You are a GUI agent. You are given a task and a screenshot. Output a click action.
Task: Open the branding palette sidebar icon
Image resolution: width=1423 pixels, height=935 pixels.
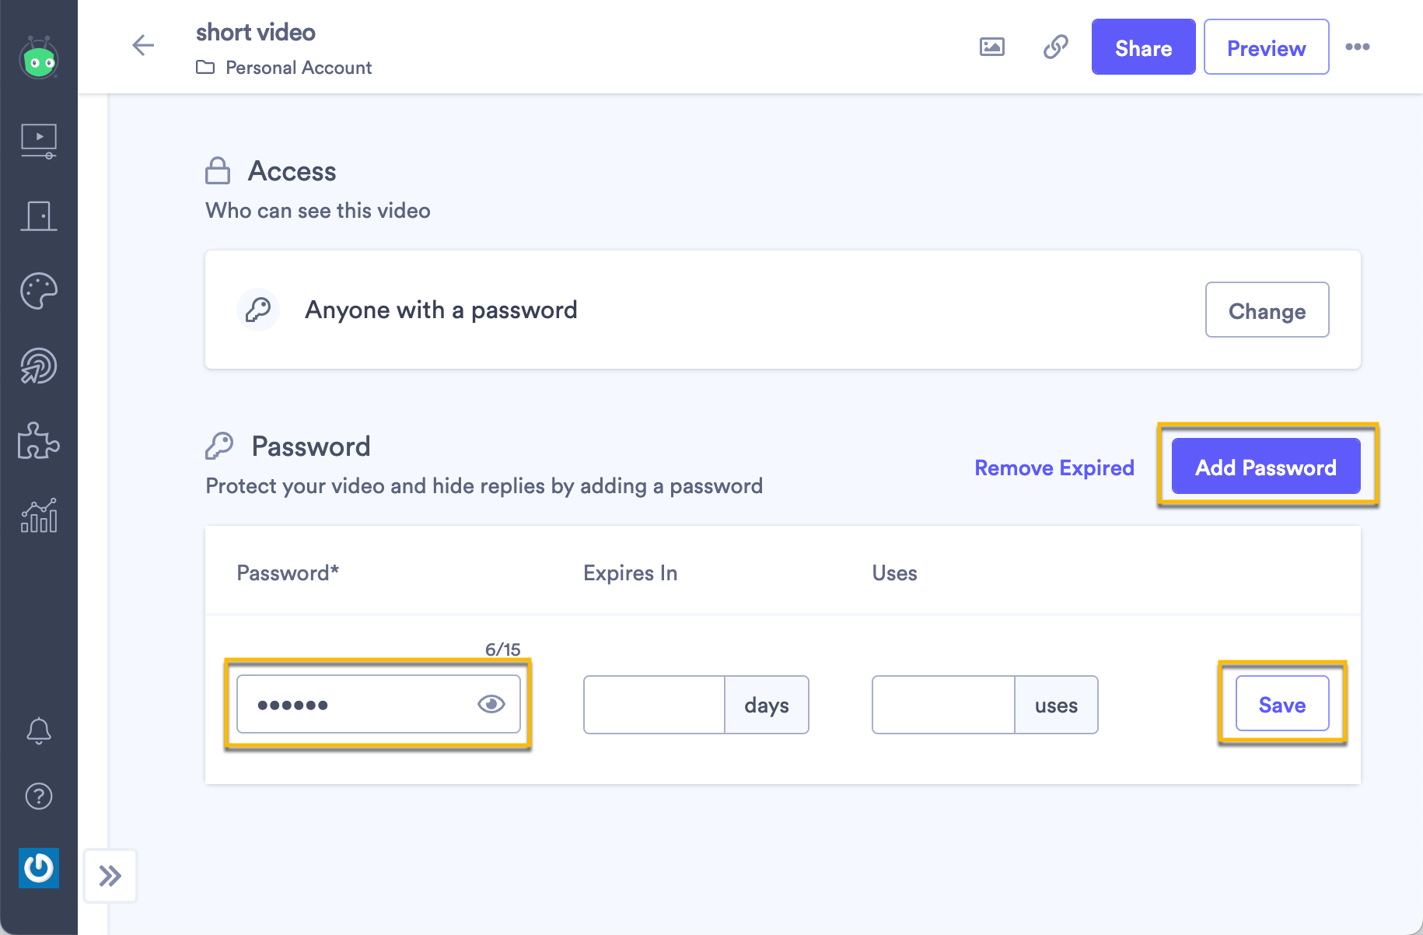tap(39, 291)
